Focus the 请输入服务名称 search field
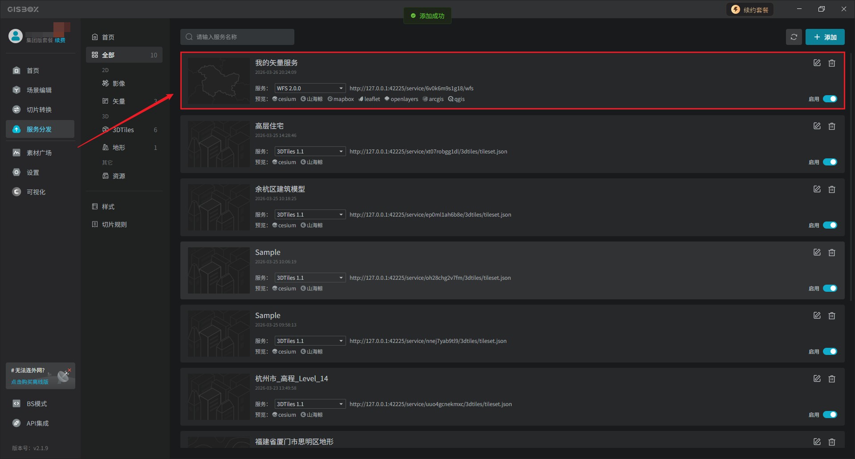 click(240, 37)
